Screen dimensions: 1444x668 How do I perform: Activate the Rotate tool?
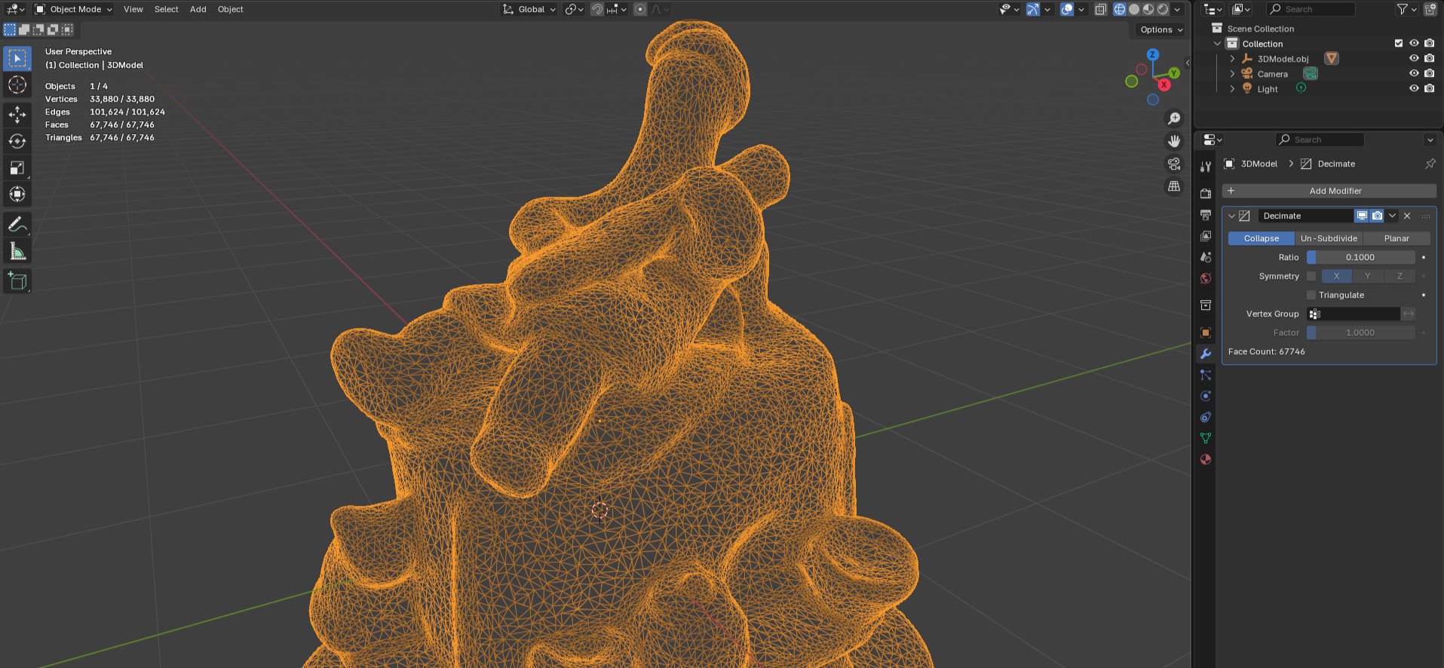17,141
